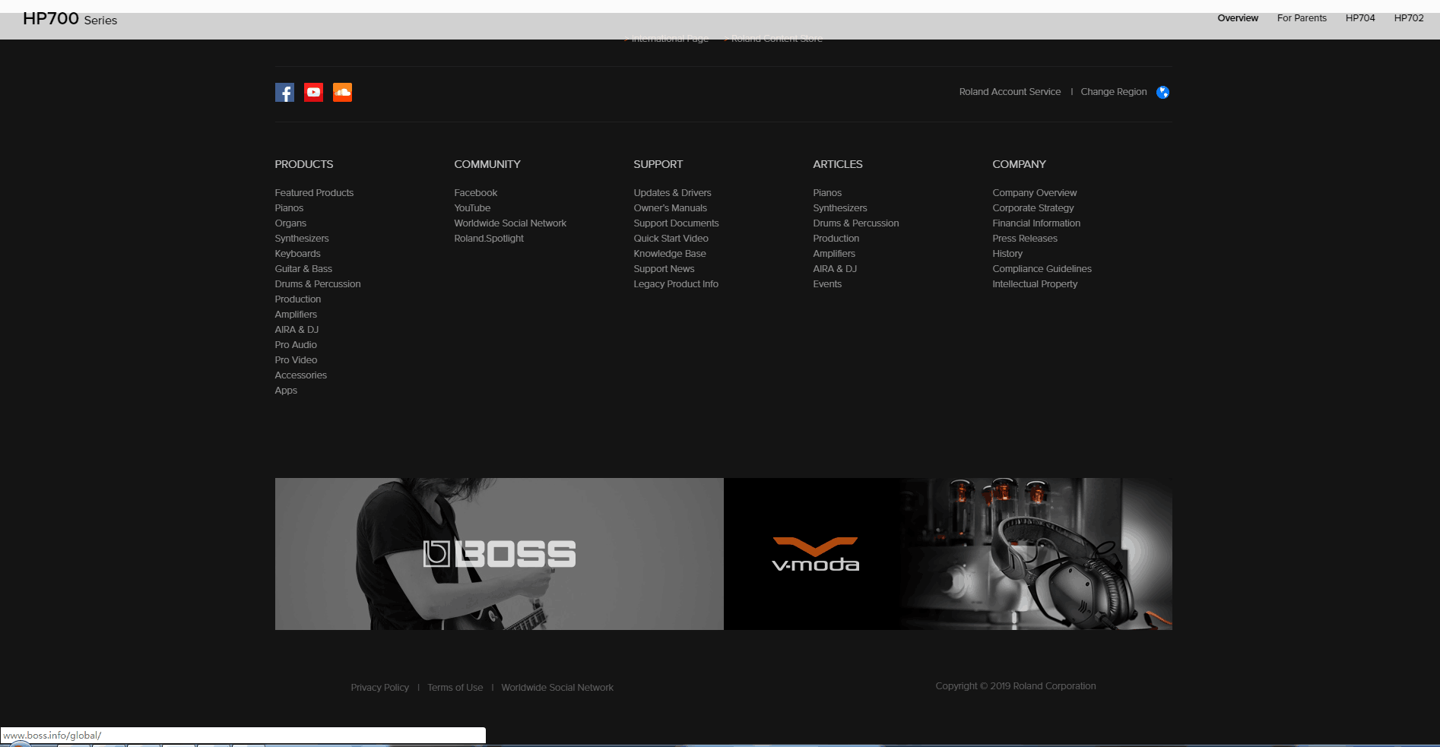The width and height of the screenshot is (1440, 747).
Task: Open Intellectual Property link
Action: tap(1035, 284)
